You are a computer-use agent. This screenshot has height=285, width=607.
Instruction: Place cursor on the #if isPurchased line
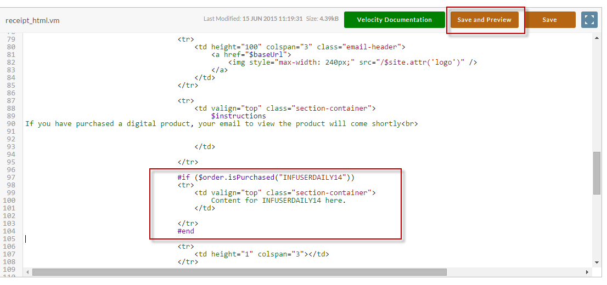[x=266, y=178]
